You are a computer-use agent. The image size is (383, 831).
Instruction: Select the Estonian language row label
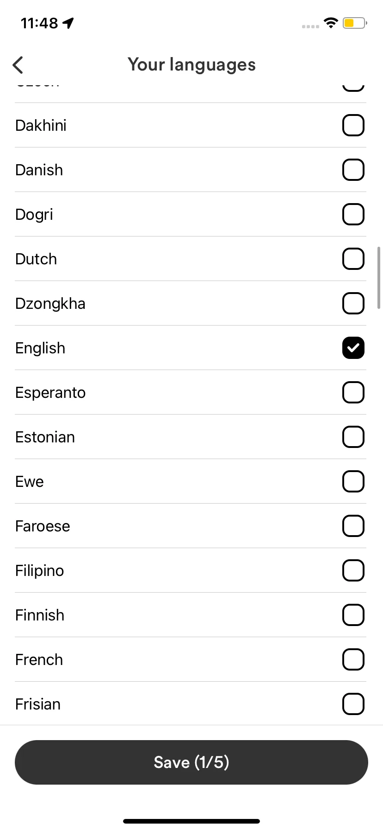click(45, 437)
